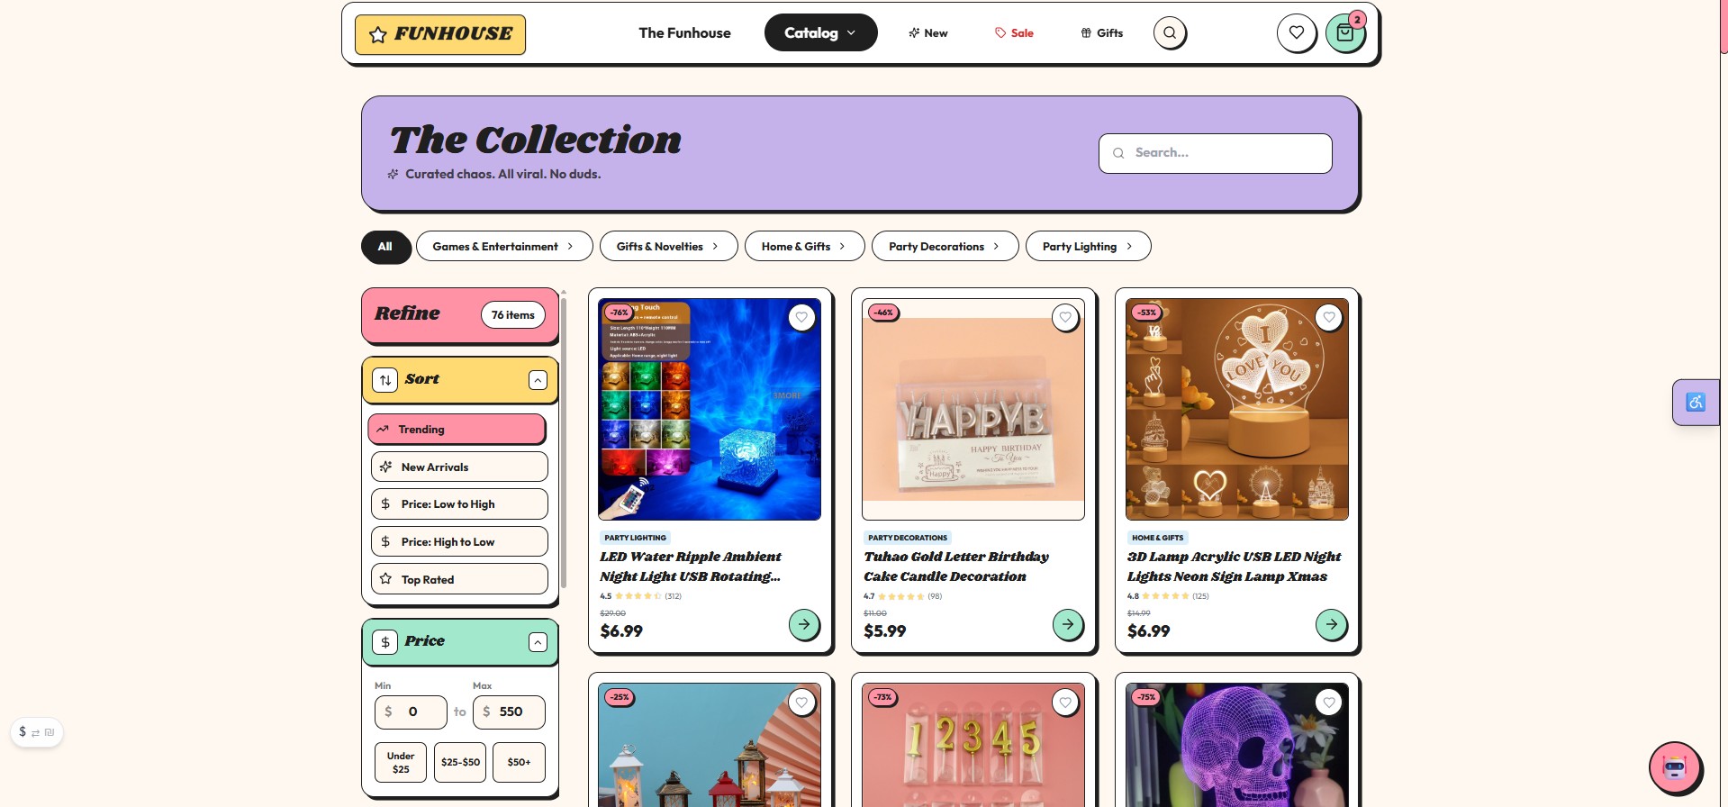Open the search icon in navbar

(x=1170, y=33)
